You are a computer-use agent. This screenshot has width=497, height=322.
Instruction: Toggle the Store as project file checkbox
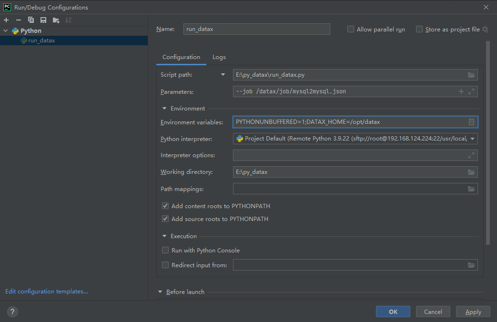coord(419,29)
